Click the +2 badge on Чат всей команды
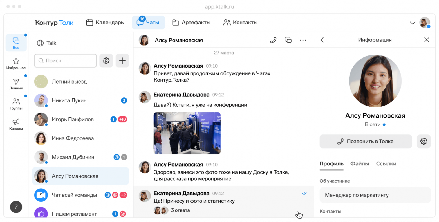Screen dimensions: 439x222 pyautogui.click(x=123, y=195)
